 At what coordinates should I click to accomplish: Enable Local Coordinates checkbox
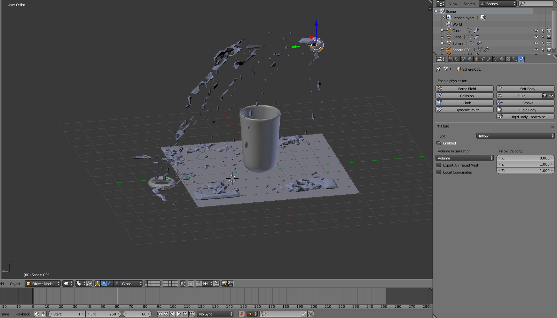click(x=439, y=172)
